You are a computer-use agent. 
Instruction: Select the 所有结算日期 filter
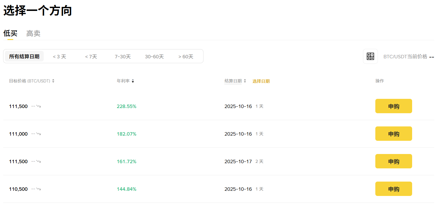point(24,56)
